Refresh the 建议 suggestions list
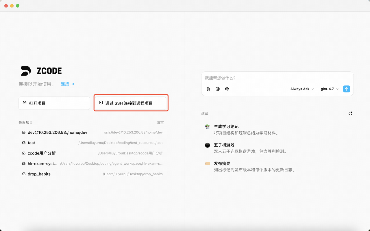The width and height of the screenshot is (370, 231). 350,113
